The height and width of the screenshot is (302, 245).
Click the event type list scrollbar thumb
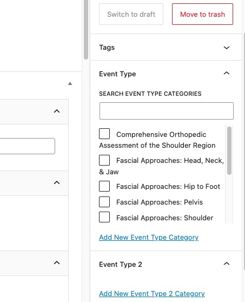click(x=229, y=151)
